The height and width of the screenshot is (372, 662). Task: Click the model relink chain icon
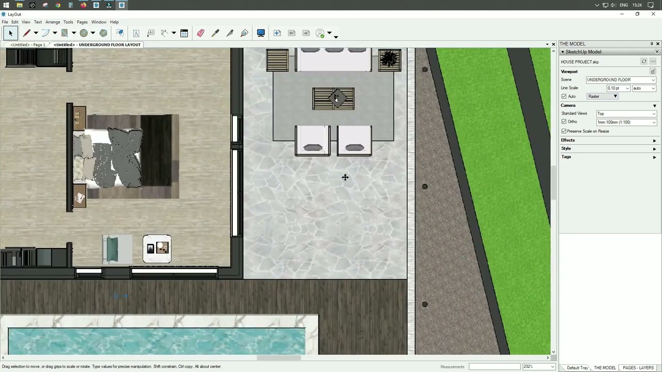[x=653, y=61]
